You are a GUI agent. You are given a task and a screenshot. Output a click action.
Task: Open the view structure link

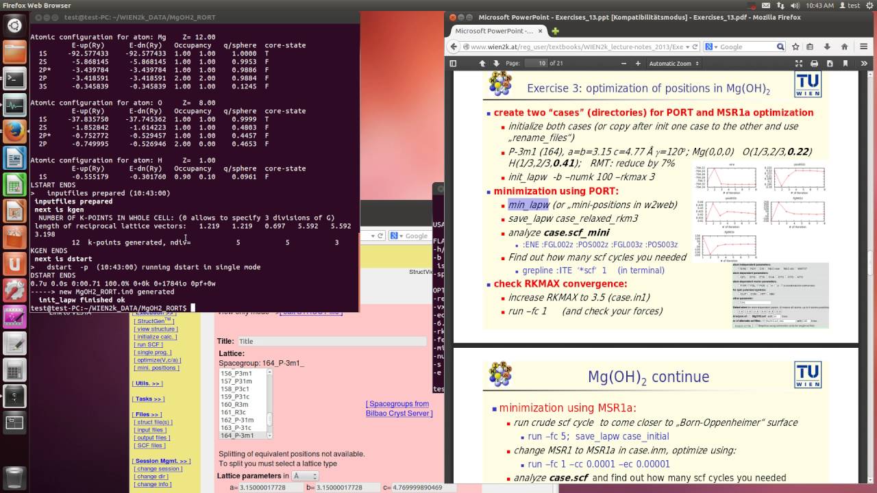pos(156,329)
